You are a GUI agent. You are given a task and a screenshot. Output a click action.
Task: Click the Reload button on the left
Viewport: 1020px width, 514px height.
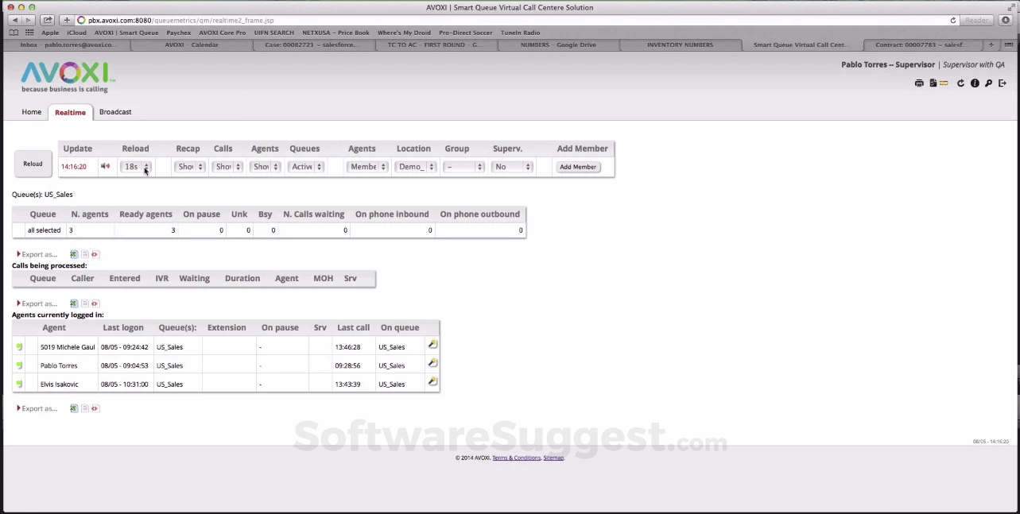[x=33, y=164]
